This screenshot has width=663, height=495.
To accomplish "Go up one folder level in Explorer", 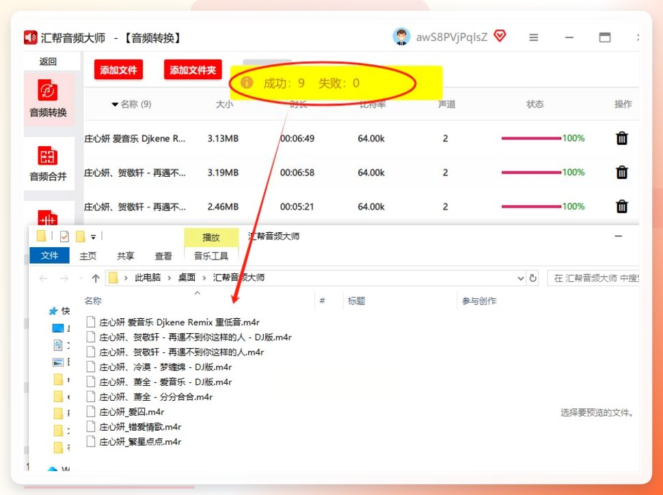I will [x=96, y=279].
